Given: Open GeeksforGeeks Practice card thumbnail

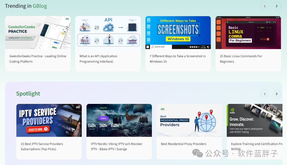Looking at the screenshot, I should click(38, 33).
